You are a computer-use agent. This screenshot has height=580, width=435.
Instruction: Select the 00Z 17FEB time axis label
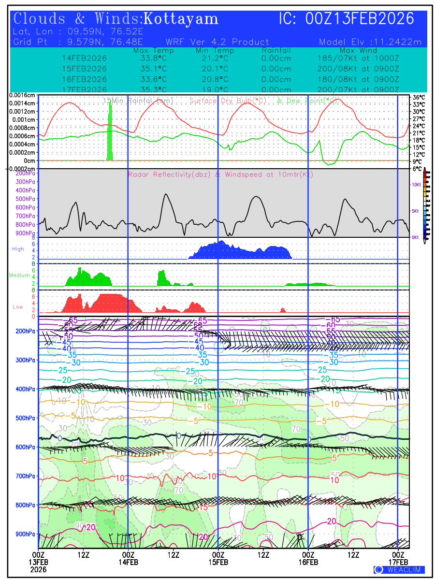click(398, 558)
